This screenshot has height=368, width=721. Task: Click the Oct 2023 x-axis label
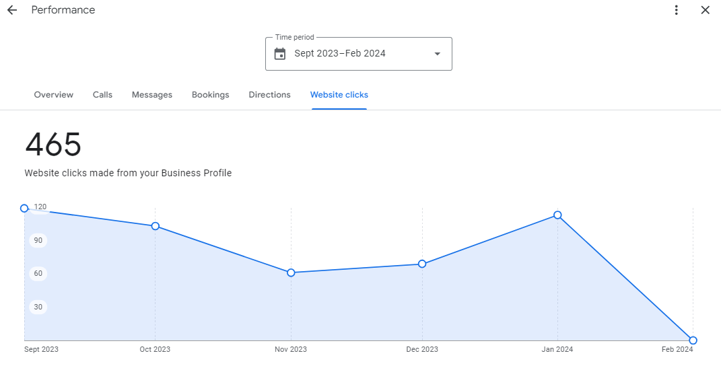[155, 349]
